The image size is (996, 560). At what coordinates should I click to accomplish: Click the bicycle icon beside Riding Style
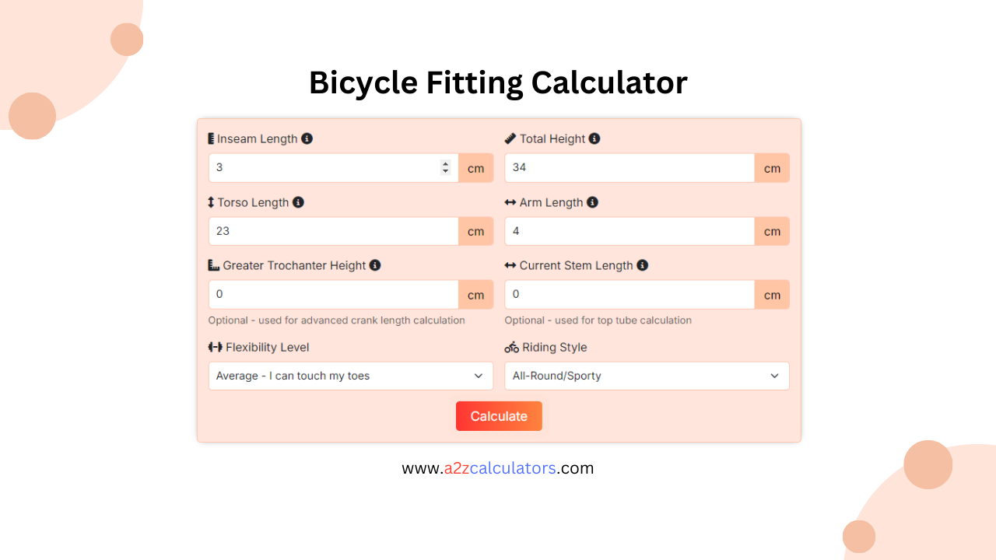coord(510,347)
